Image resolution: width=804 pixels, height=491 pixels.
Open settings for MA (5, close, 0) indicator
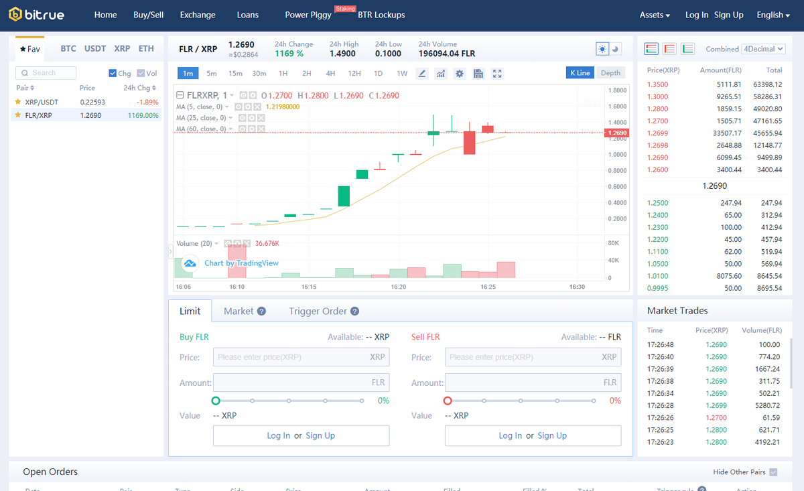[247, 107]
